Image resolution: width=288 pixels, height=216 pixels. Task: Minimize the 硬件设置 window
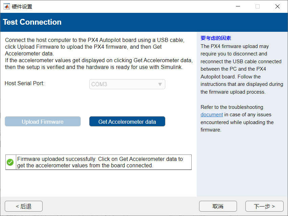point(238,6)
